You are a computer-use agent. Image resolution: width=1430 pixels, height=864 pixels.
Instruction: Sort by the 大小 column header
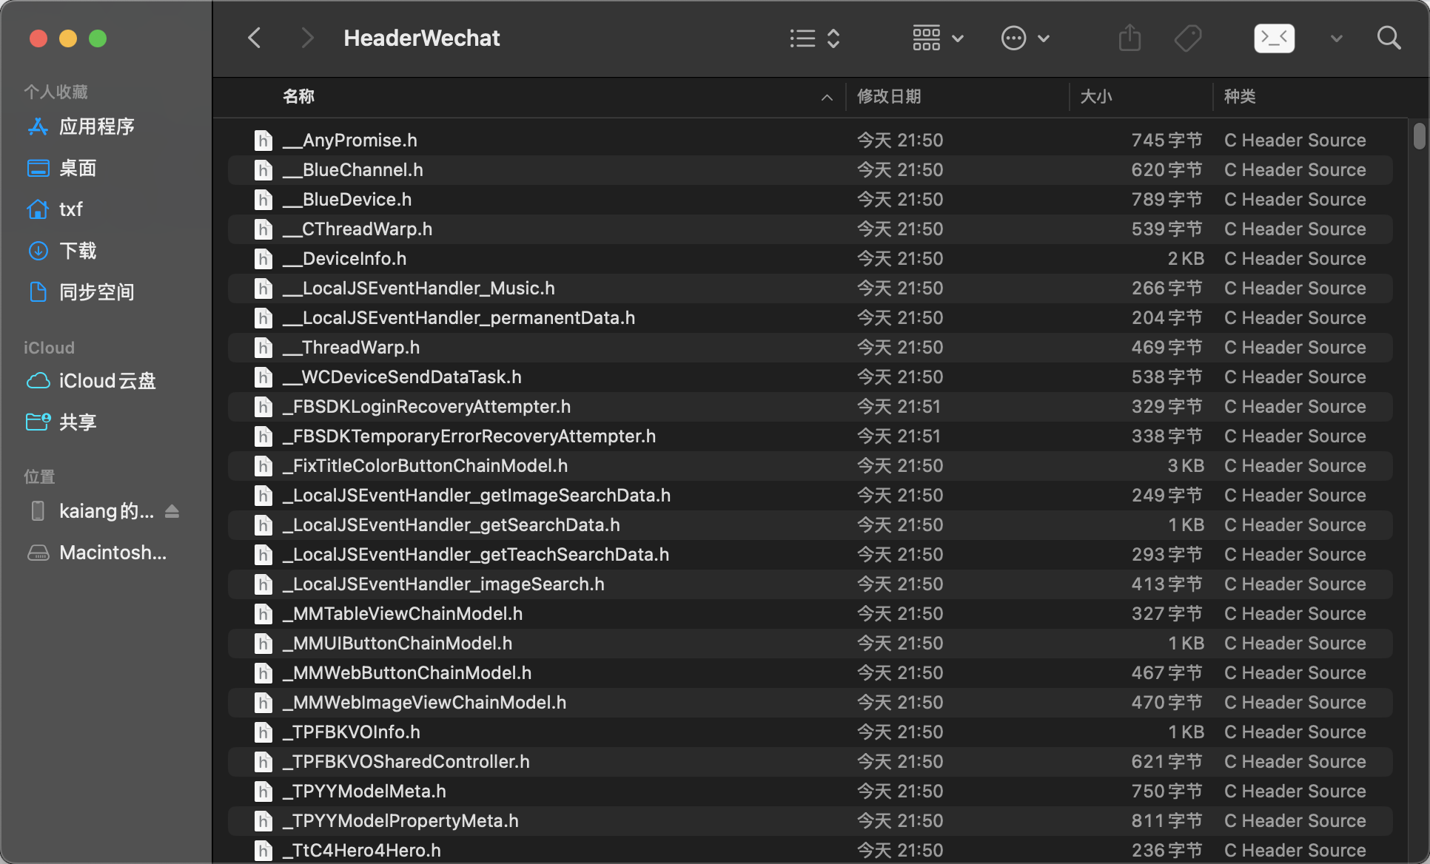pyautogui.click(x=1095, y=96)
